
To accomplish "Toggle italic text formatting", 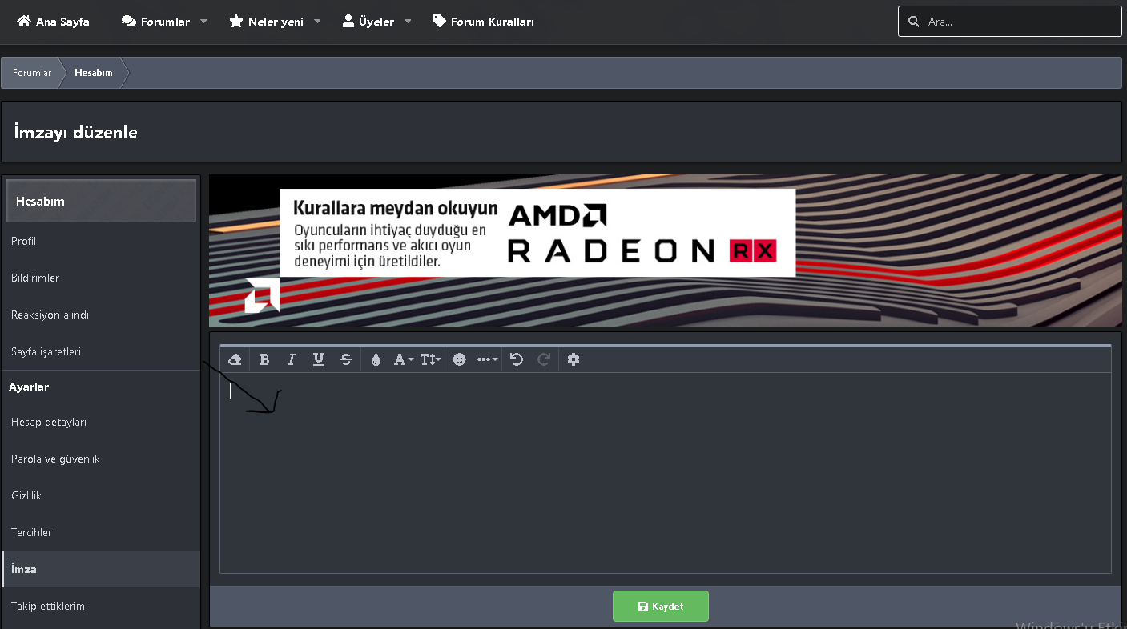I will (292, 359).
